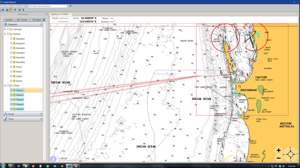Open the chart info icon
The height and width of the screenshot is (168, 300).
point(53,159)
